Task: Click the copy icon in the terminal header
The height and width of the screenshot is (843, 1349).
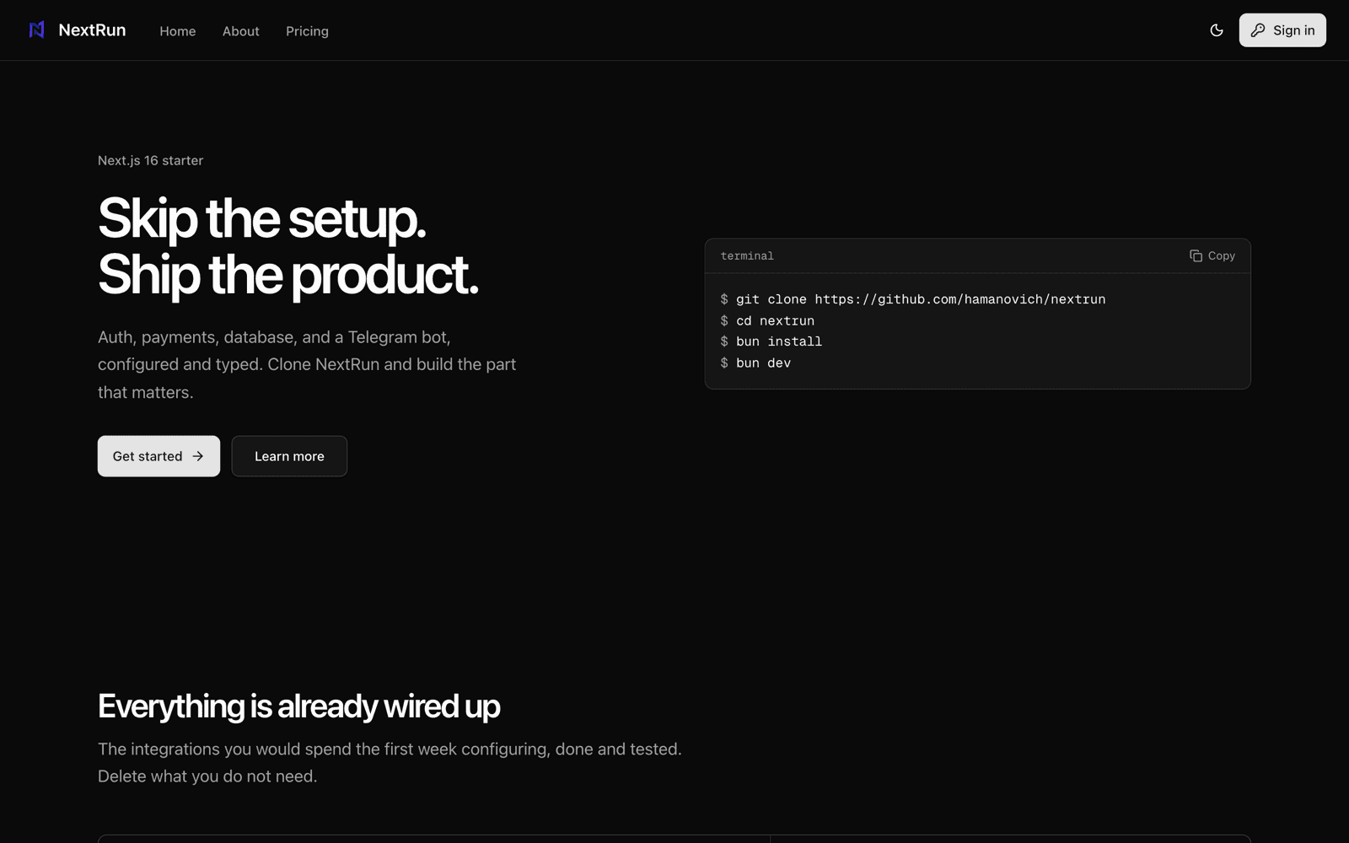Action: (x=1196, y=255)
